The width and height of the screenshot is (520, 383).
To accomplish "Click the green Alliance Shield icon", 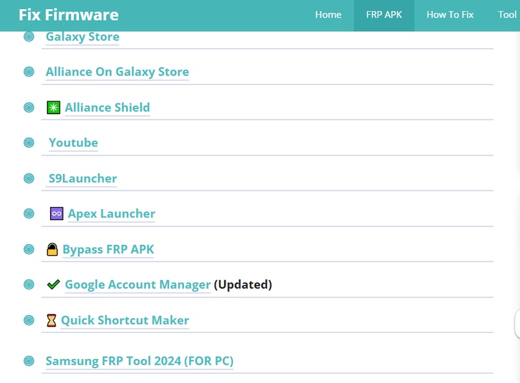I will coord(53,108).
